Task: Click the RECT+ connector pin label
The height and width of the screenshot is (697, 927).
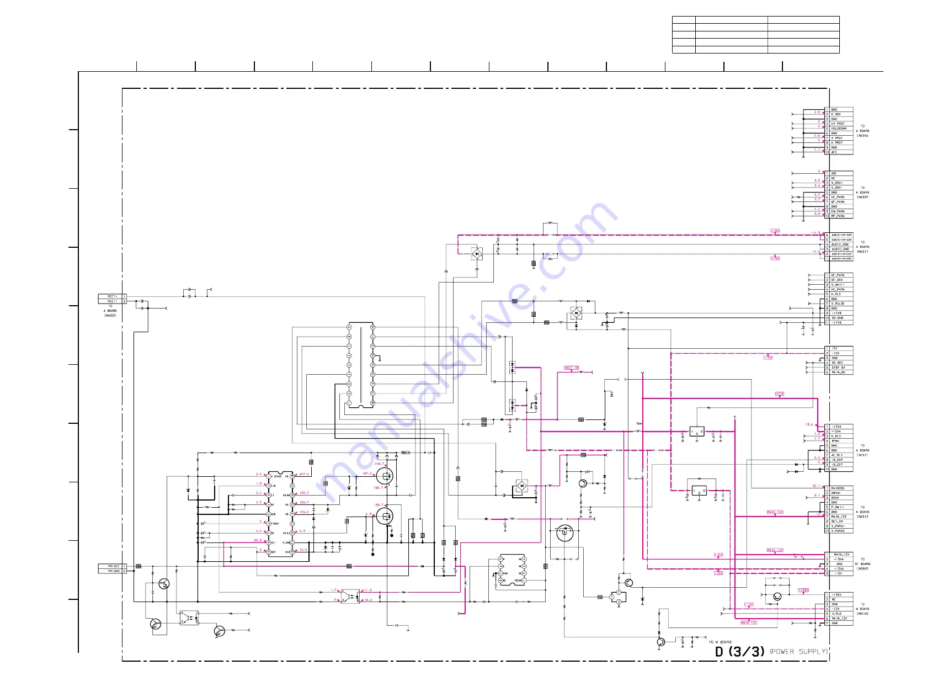Action: coord(112,296)
